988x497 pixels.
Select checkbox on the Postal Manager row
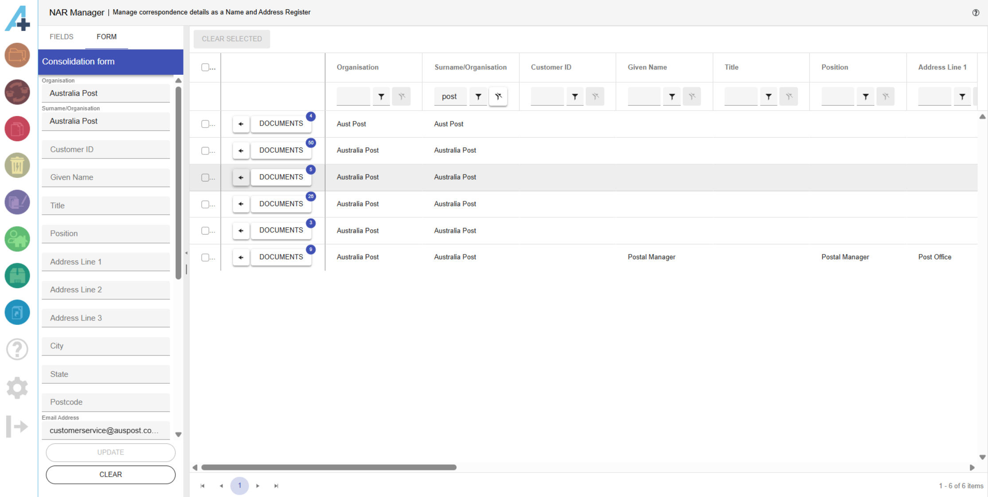click(205, 257)
